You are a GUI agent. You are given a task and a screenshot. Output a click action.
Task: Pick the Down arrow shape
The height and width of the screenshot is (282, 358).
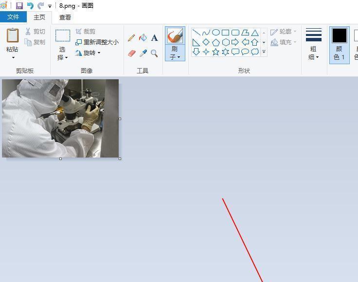point(196,52)
